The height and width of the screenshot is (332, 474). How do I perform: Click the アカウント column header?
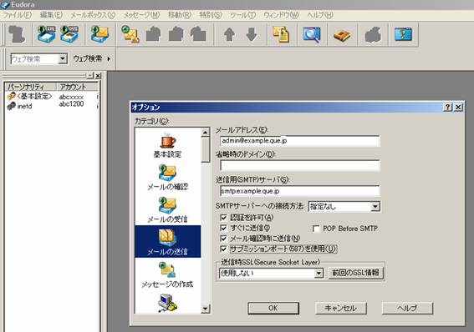click(77, 87)
